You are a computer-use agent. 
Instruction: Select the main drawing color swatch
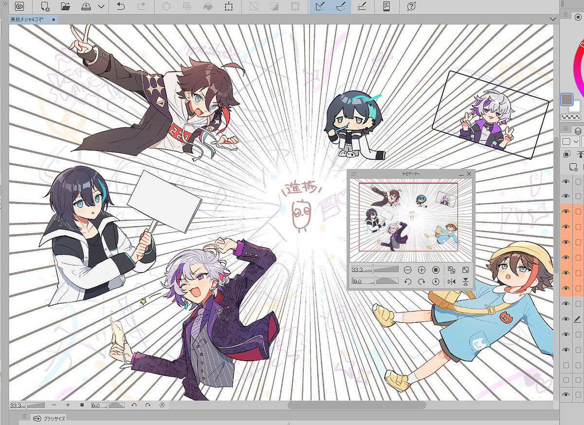click(567, 100)
